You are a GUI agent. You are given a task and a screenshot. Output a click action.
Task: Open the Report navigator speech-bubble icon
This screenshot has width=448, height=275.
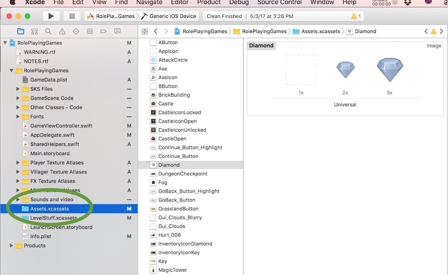pos(117,31)
